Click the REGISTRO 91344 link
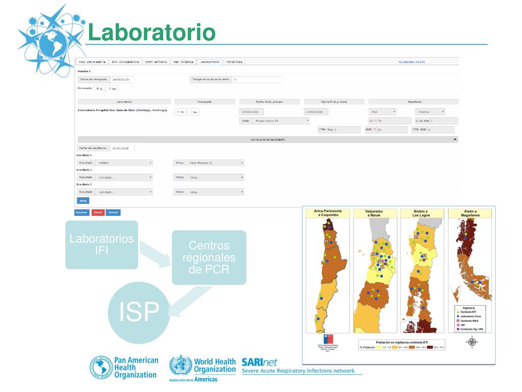 (x=411, y=62)
